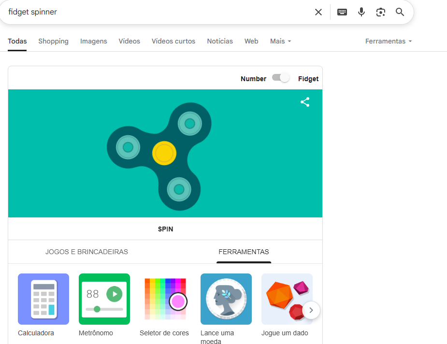Viewport: 447px width, 344px height.
Task: Open the Lance uma moeda coin icon
Action: click(x=226, y=299)
